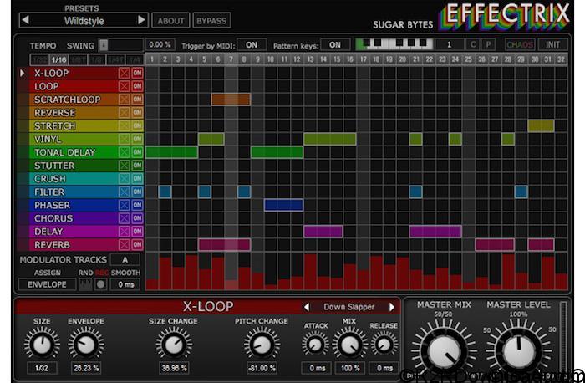Click the PITCH CHANGE knob

coord(262,345)
